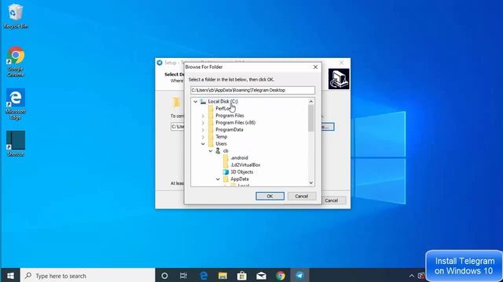Click Cancel in Browse For Folder dialog

tap(302, 196)
